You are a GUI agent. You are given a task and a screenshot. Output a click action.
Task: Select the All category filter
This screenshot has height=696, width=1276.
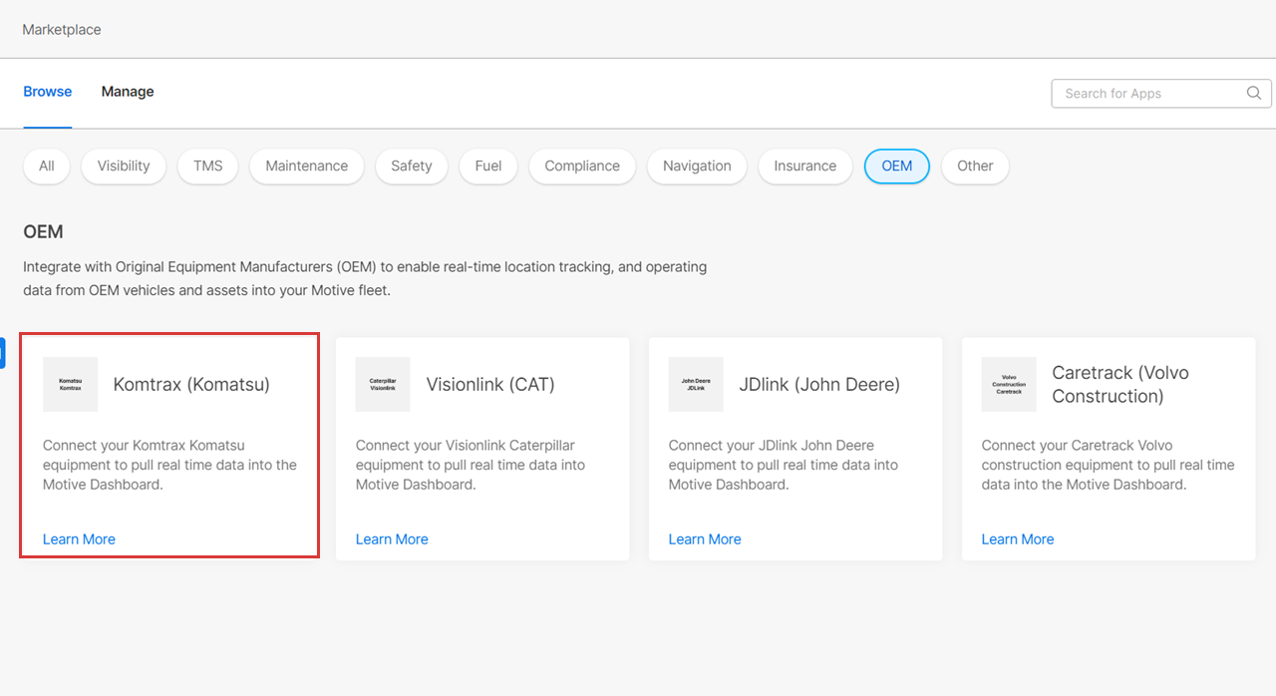[47, 167]
